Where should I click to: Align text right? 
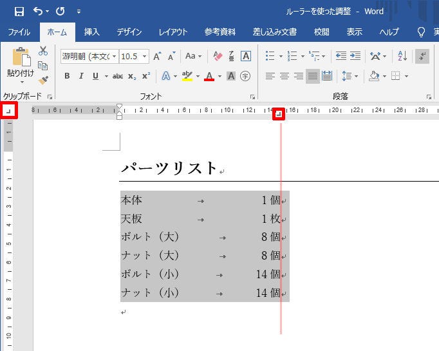(x=299, y=76)
